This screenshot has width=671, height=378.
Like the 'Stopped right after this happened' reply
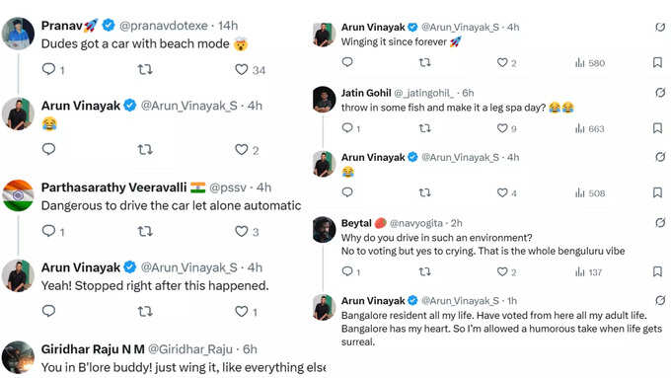click(242, 311)
